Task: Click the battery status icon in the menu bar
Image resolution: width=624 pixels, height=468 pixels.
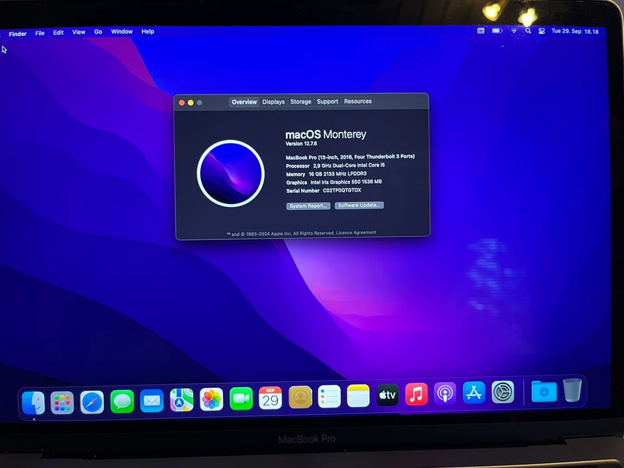Action: coord(497,31)
